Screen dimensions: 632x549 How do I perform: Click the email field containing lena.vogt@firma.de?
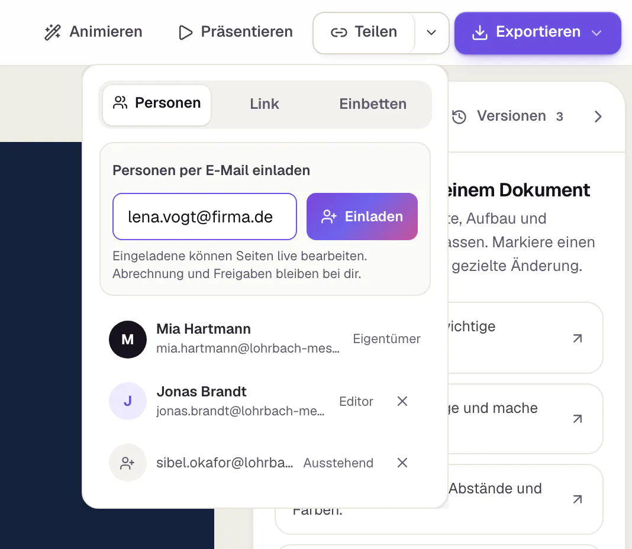[x=205, y=217]
